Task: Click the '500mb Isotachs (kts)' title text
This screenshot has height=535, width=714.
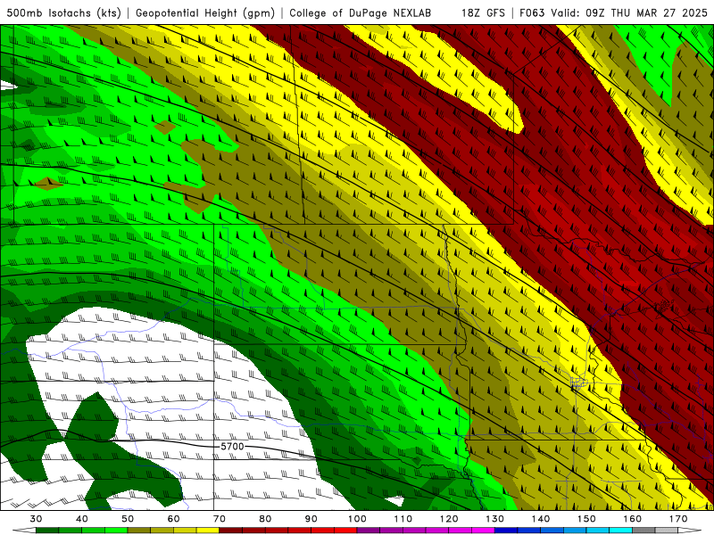Action: point(63,13)
